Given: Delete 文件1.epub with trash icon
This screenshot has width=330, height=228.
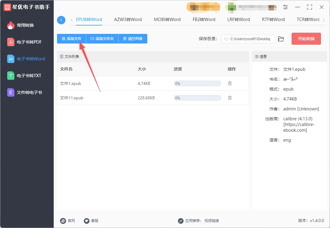Looking at the screenshot, I should (230, 83).
